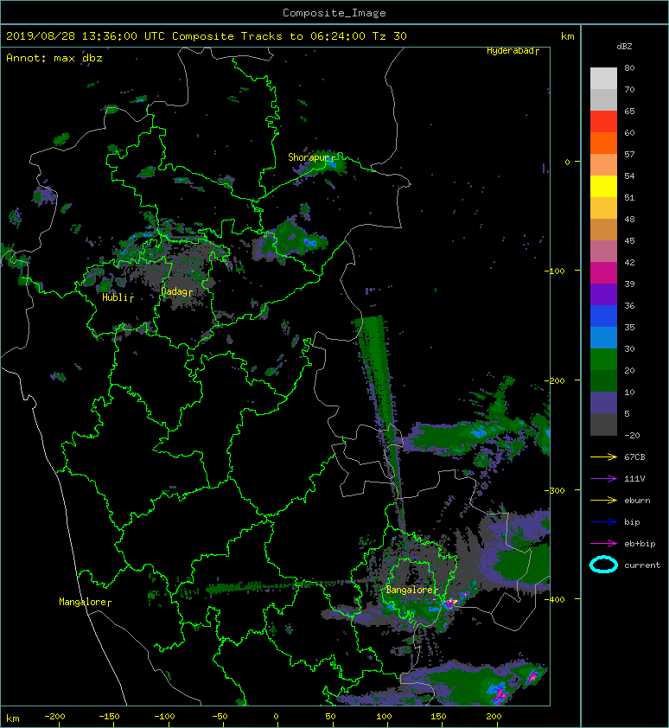Viewport: 669px width, 728px height.
Task: Click the yellow 67CB track arrow icon
Action: (x=603, y=457)
